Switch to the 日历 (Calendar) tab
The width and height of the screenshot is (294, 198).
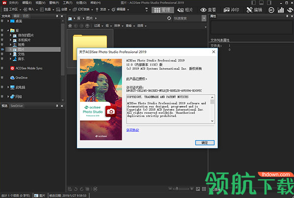coord(26,16)
